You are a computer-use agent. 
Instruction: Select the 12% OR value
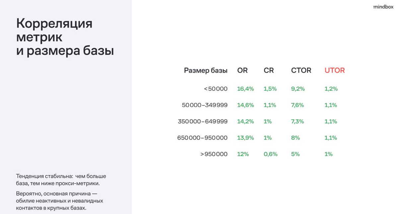pyautogui.click(x=243, y=154)
